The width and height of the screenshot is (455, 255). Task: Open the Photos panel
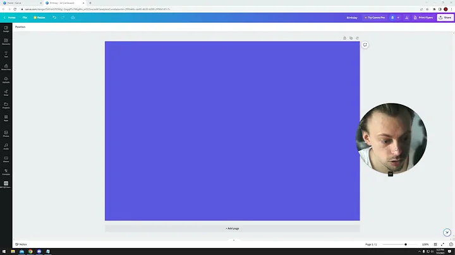tap(6, 134)
